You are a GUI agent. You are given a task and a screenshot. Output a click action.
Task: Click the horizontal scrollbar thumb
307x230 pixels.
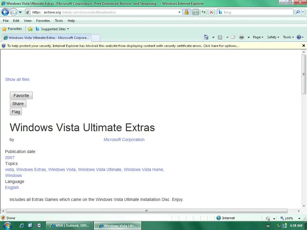[147, 211]
